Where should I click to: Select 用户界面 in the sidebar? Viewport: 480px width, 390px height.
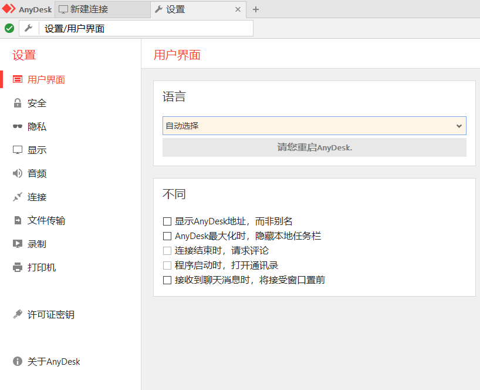[x=46, y=80]
